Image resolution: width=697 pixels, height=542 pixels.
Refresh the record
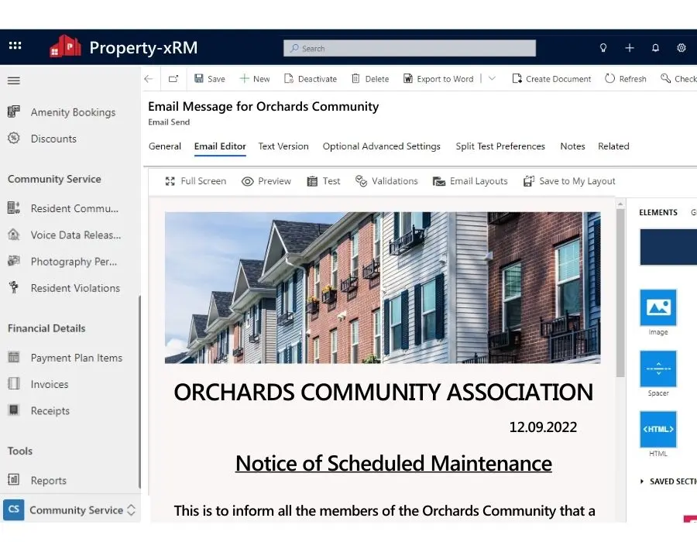pyautogui.click(x=626, y=79)
